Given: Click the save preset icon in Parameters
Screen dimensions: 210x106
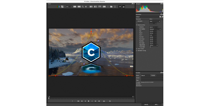Looking at the screenshot, I should pyautogui.click(x=160, y=17).
